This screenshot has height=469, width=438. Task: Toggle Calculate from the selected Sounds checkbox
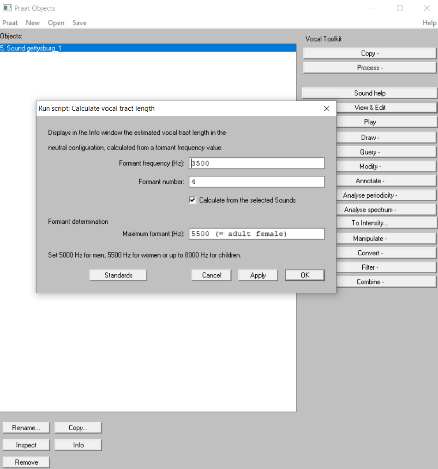point(192,200)
